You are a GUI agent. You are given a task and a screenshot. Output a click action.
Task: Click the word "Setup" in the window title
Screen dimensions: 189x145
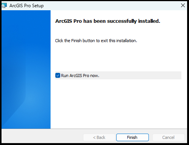click(38, 6)
